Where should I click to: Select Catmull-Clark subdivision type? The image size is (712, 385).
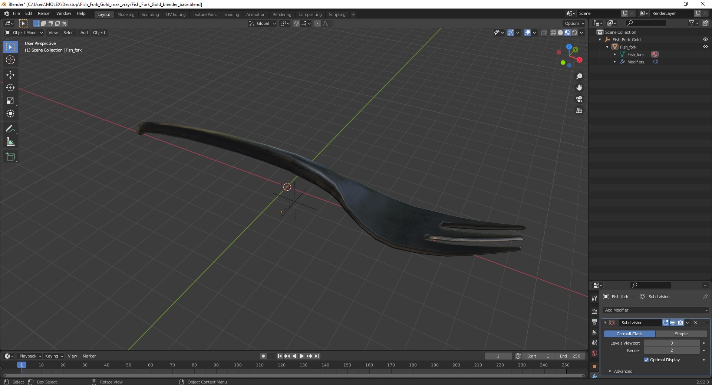[629, 334]
